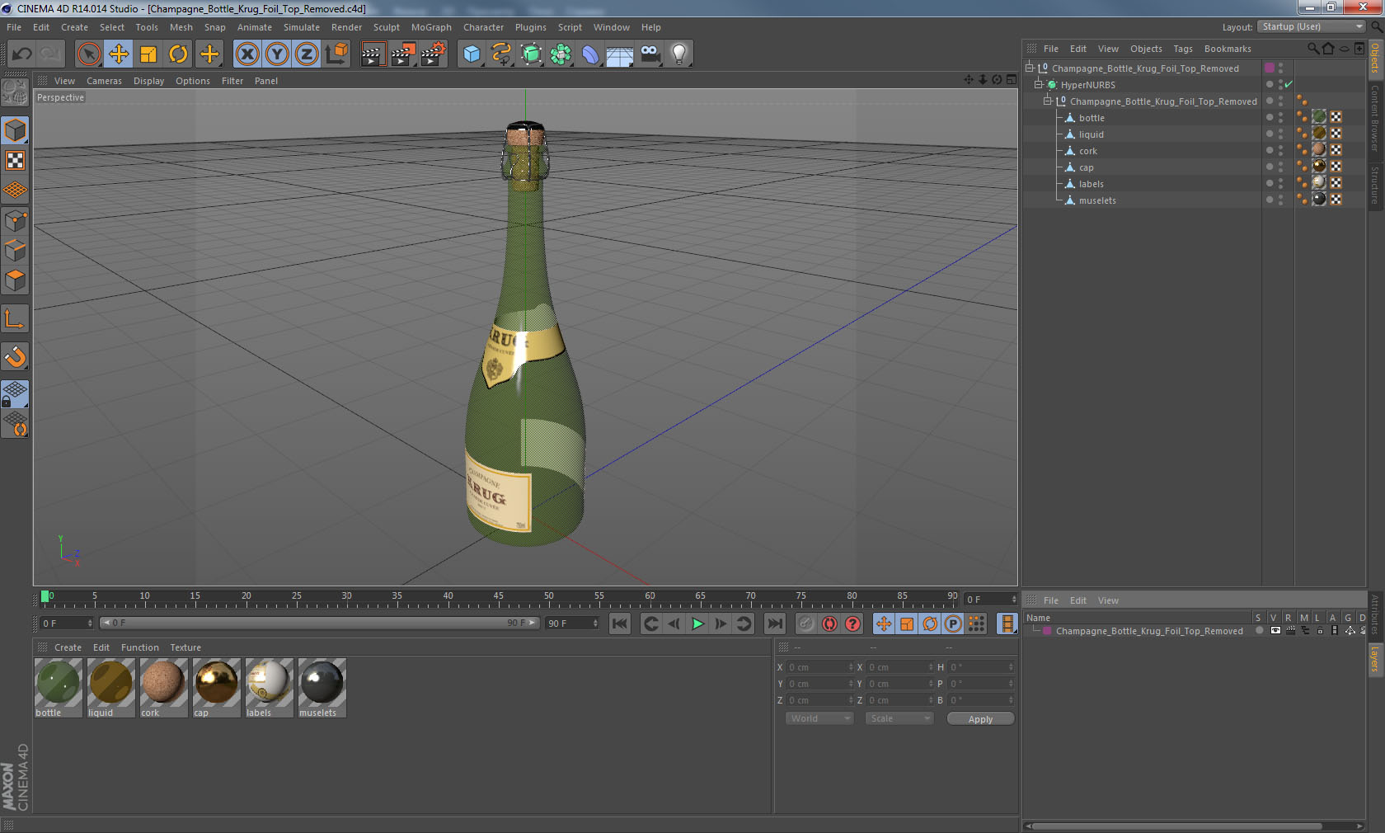Activate the Move tool
The height and width of the screenshot is (833, 1385).
119,54
